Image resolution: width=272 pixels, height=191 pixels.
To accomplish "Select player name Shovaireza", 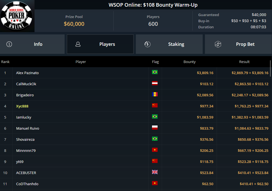I will [x=25, y=139].
